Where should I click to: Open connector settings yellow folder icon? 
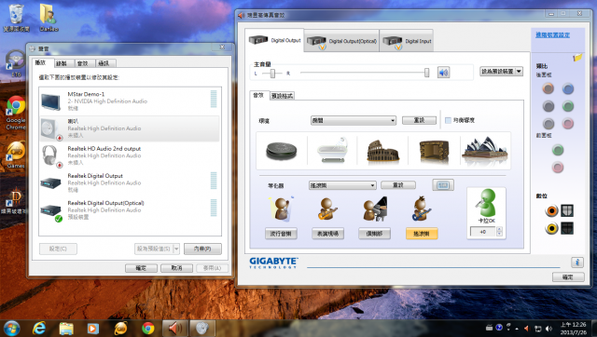tap(577, 58)
